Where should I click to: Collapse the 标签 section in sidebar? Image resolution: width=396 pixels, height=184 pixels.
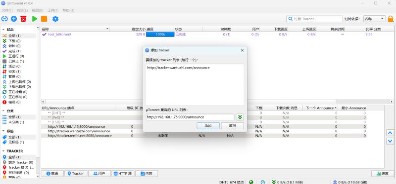[x=4, y=131]
